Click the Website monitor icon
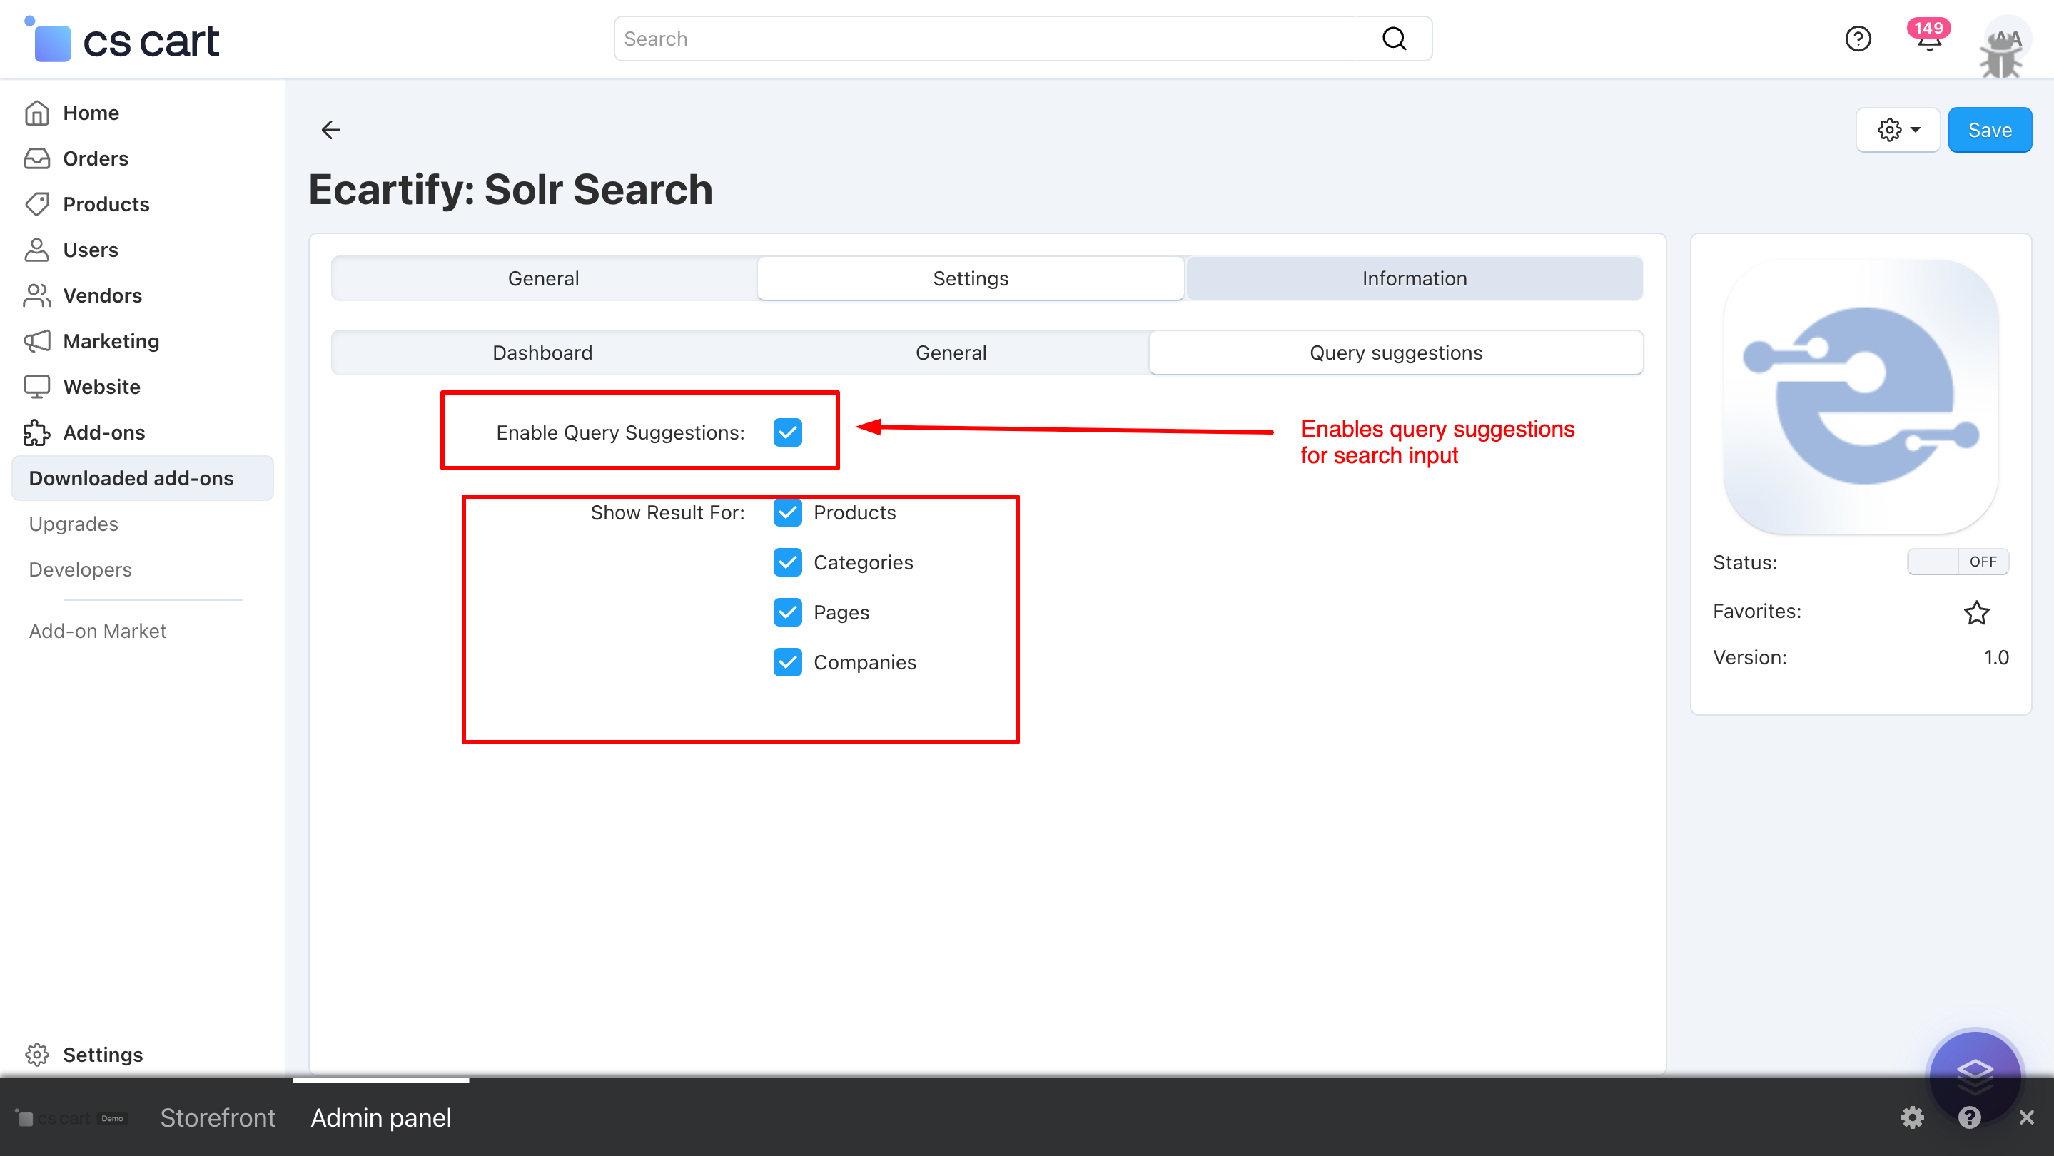The image size is (2054, 1156). coord(36,387)
